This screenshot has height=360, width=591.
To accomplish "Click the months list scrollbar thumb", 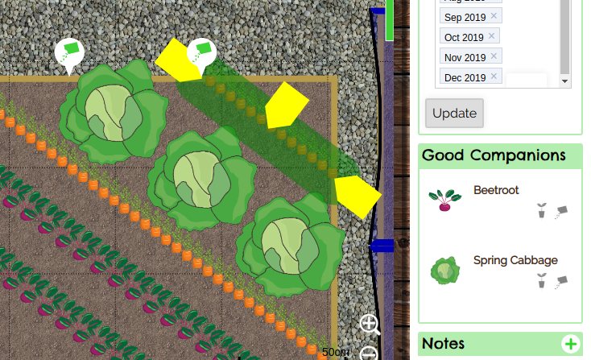I will tap(564, 37).
